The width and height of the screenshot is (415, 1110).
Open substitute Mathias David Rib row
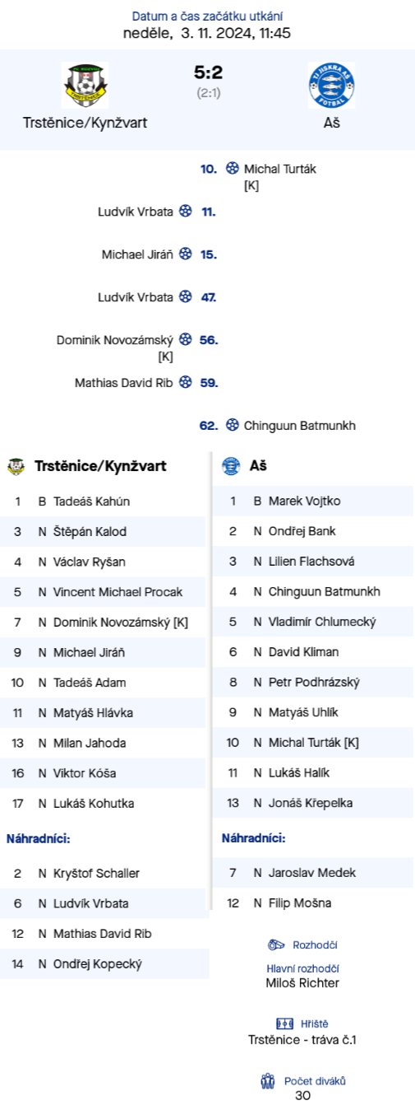[x=104, y=934]
